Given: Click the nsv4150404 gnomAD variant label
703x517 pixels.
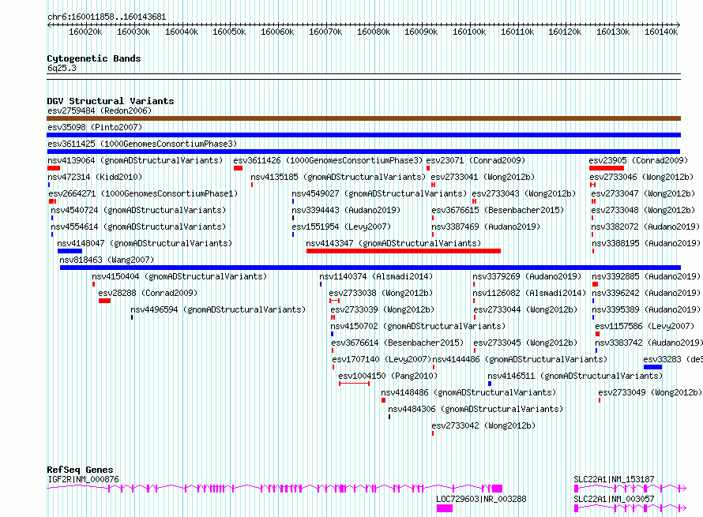Looking at the screenshot, I should click(179, 276).
